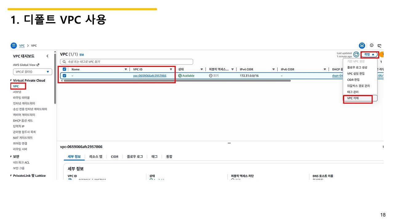Open the VPC로 필터링 dropdown in the sidebar
The width and height of the screenshot is (394, 221).
tap(32, 72)
